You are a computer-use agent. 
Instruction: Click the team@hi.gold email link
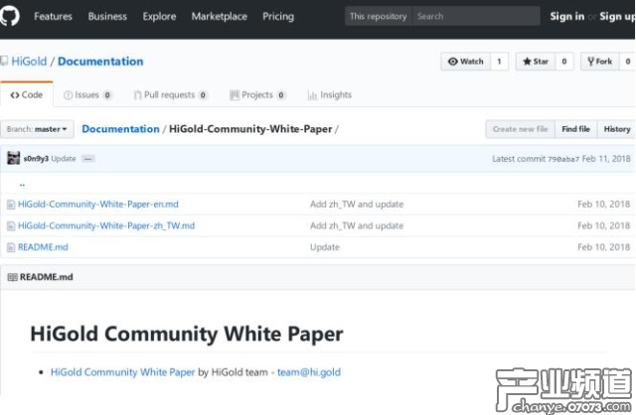pyautogui.click(x=308, y=372)
